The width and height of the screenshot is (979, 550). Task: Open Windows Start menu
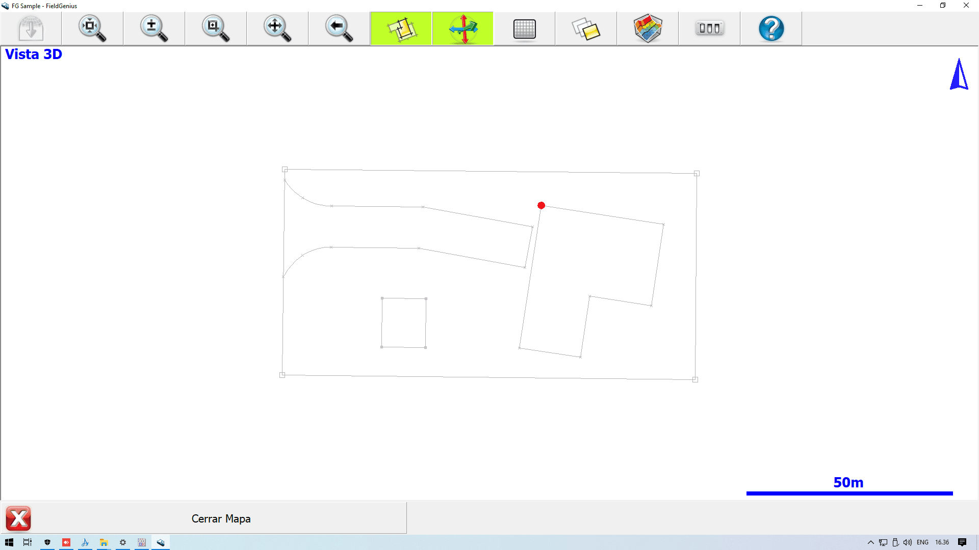[x=9, y=542]
